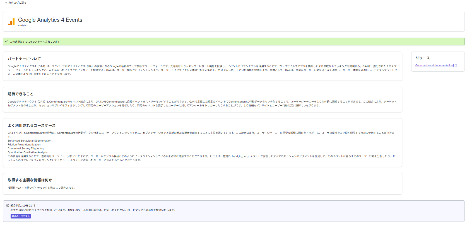Click the Analytics category label
Screen dimensions: 467x226
pyautogui.click(x=23, y=26)
